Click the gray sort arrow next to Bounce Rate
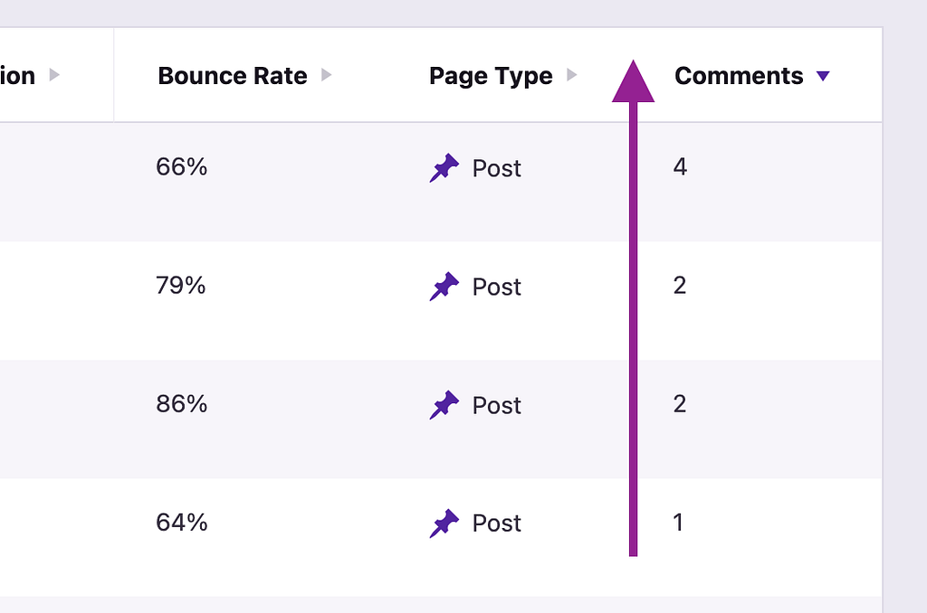The image size is (927, 613). [327, 75]
